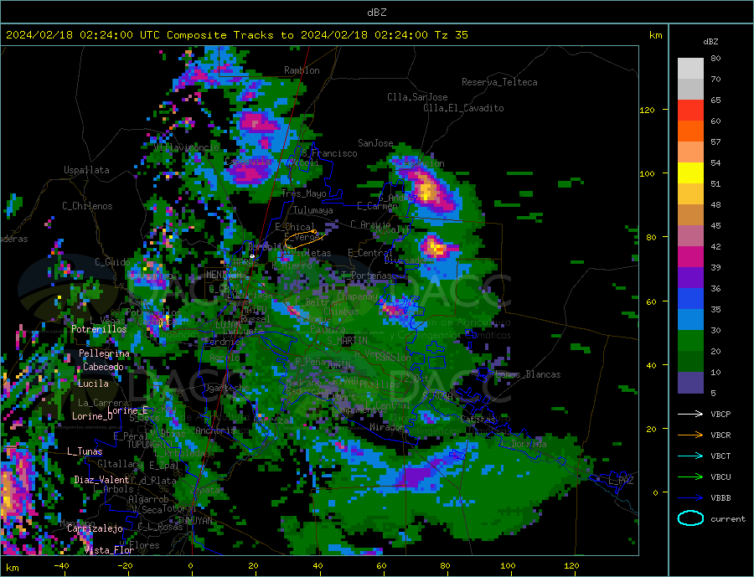The height and width of the screenshot is (577, 754).
Task: Click the C_Chilenos place label
Action: [x=87, y=206]
